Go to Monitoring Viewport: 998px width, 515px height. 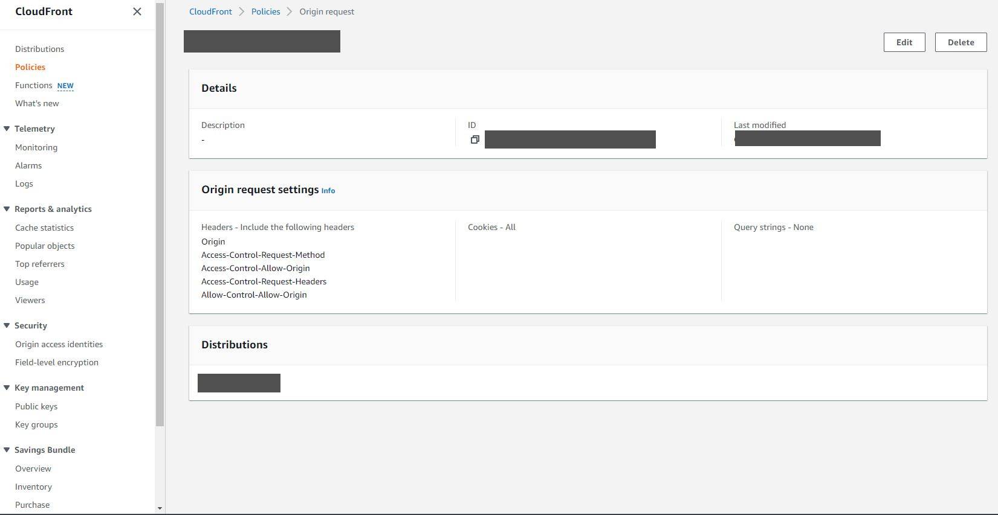click(36, 147)
